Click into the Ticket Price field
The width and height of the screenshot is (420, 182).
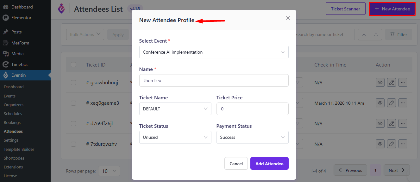(x=252, y=109)
